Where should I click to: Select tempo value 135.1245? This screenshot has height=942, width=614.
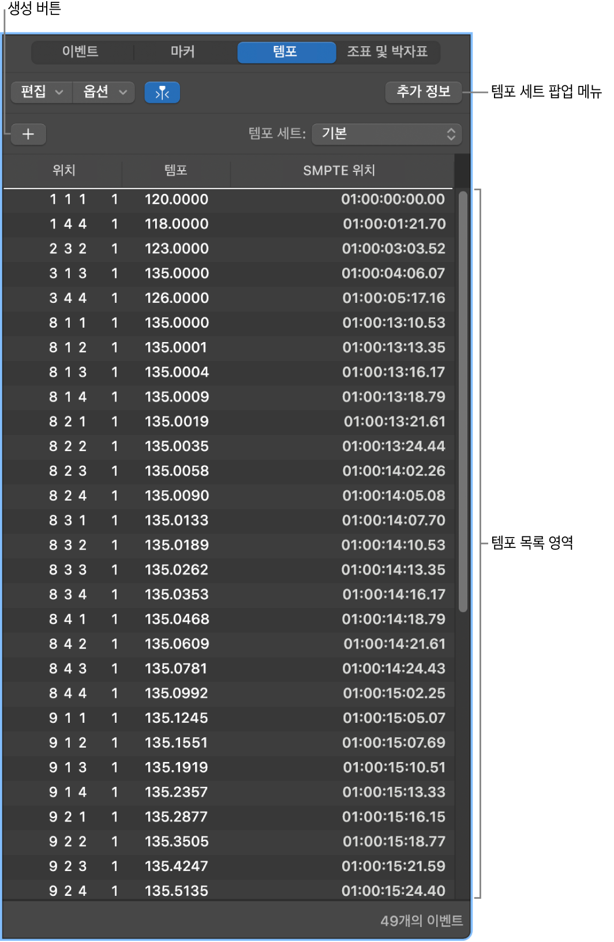click(x=176, y=718)
